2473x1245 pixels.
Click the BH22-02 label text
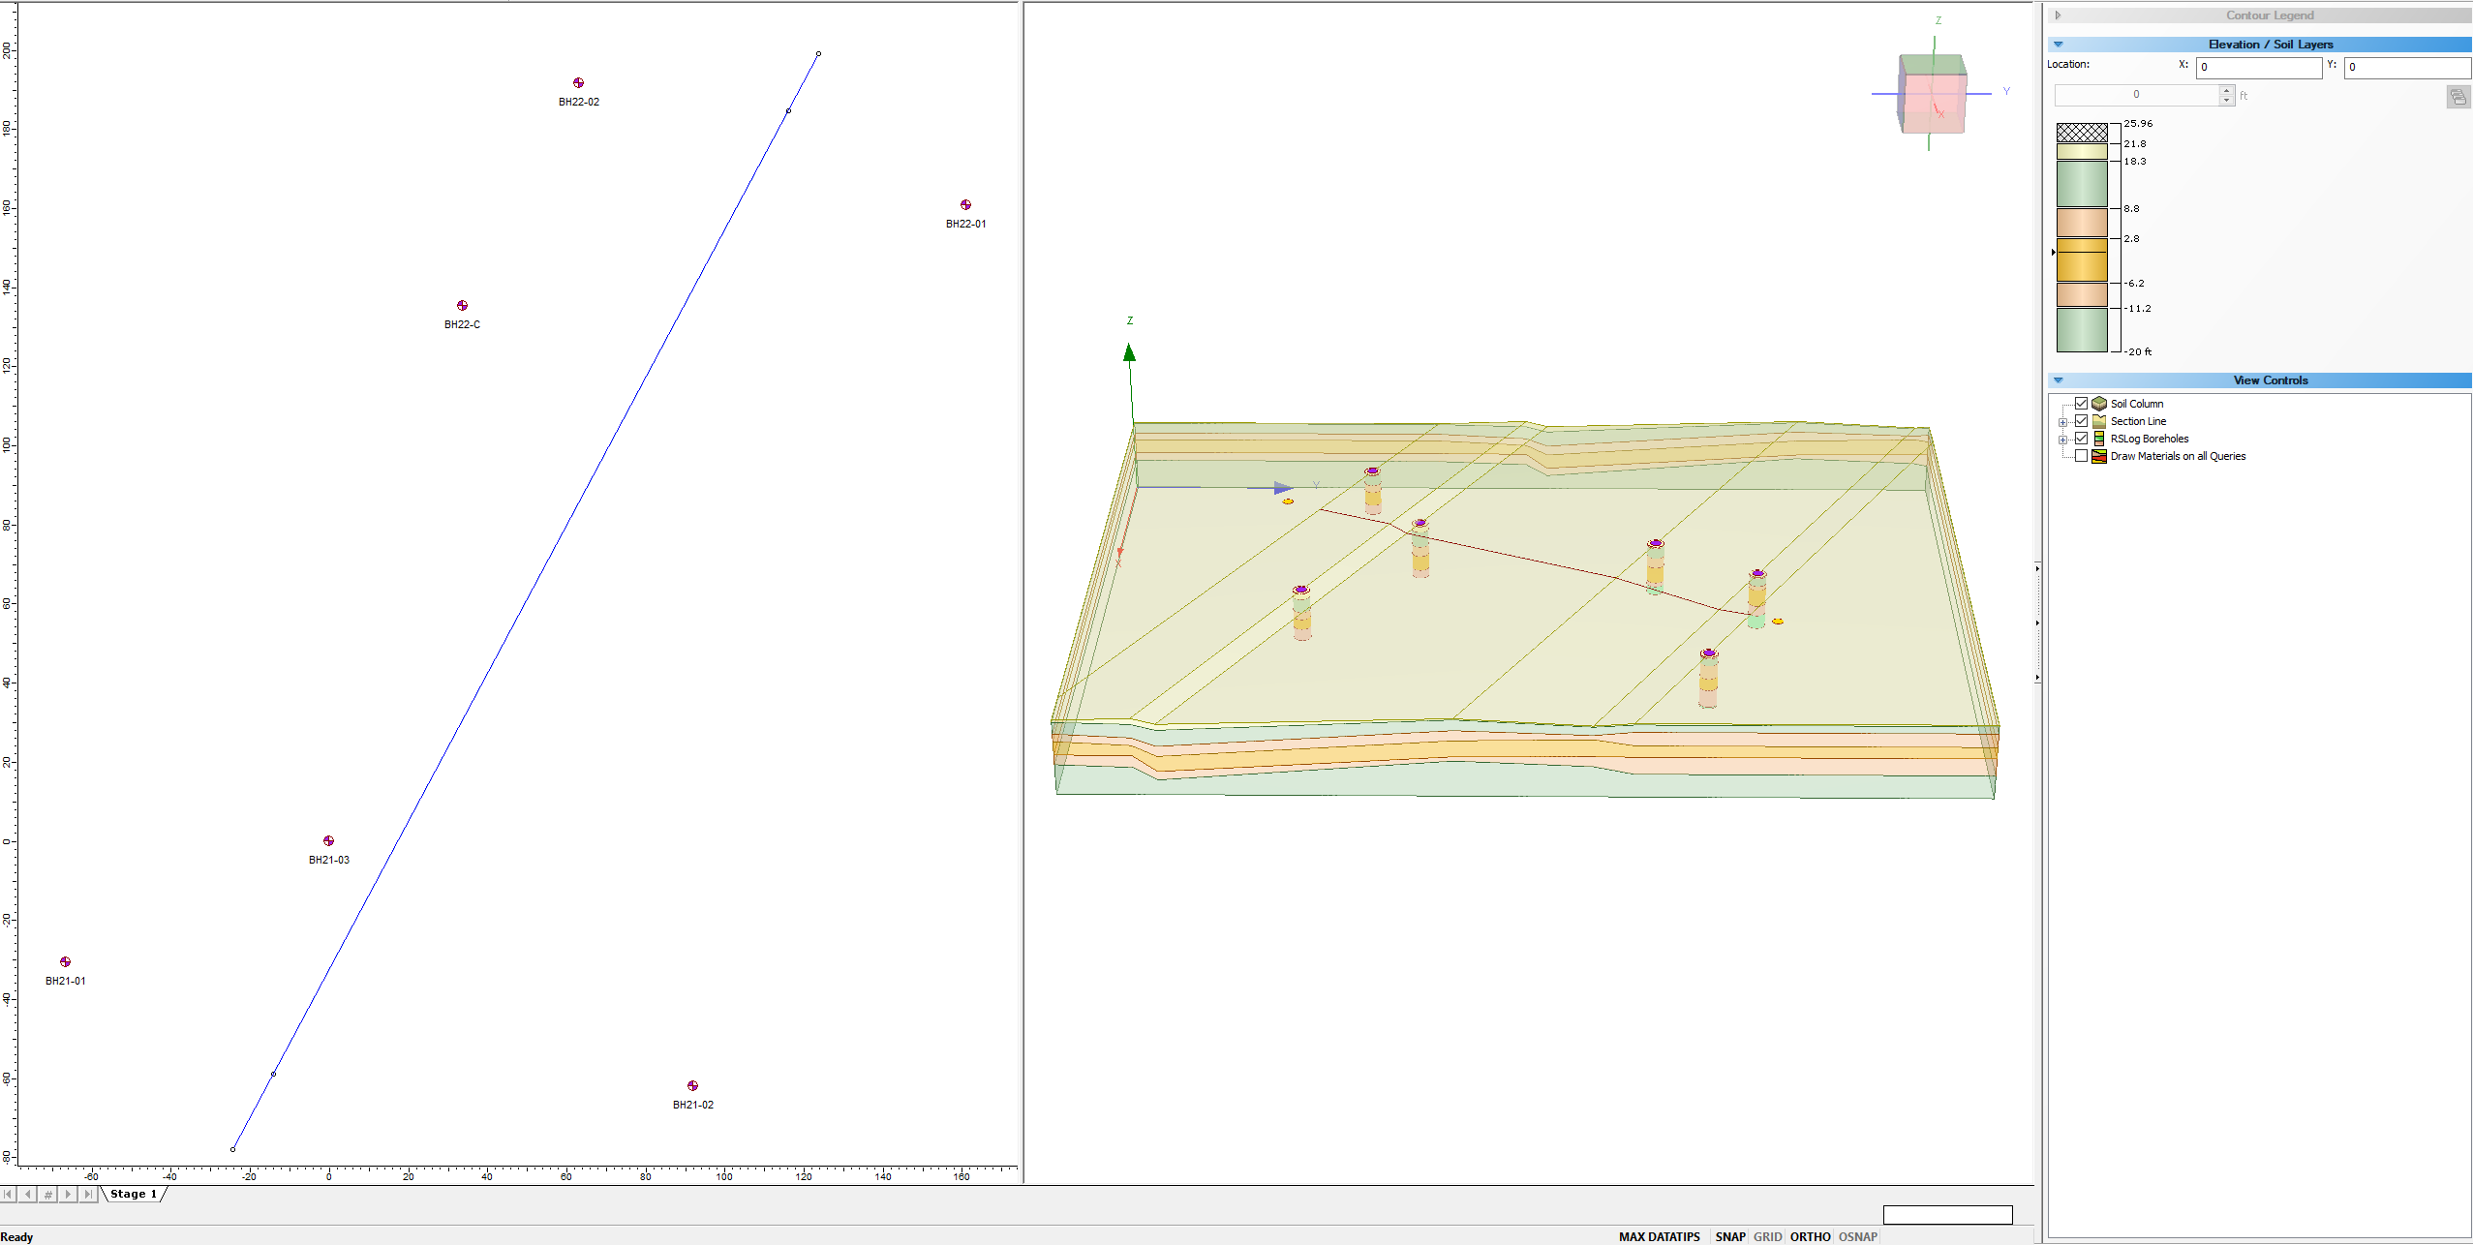(578, 102)
